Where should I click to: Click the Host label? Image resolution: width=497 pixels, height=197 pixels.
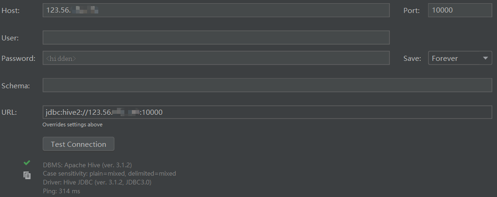[11, 10]
